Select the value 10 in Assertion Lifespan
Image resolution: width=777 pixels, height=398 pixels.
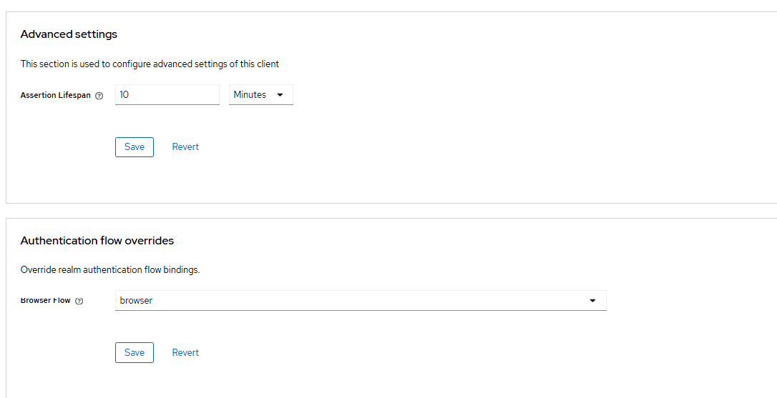(124, 95)
